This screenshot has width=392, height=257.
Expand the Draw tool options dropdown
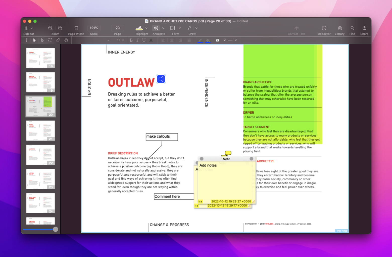[x=196, y=28]
